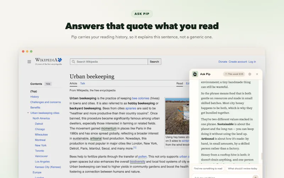Open the Donate link

223,62
